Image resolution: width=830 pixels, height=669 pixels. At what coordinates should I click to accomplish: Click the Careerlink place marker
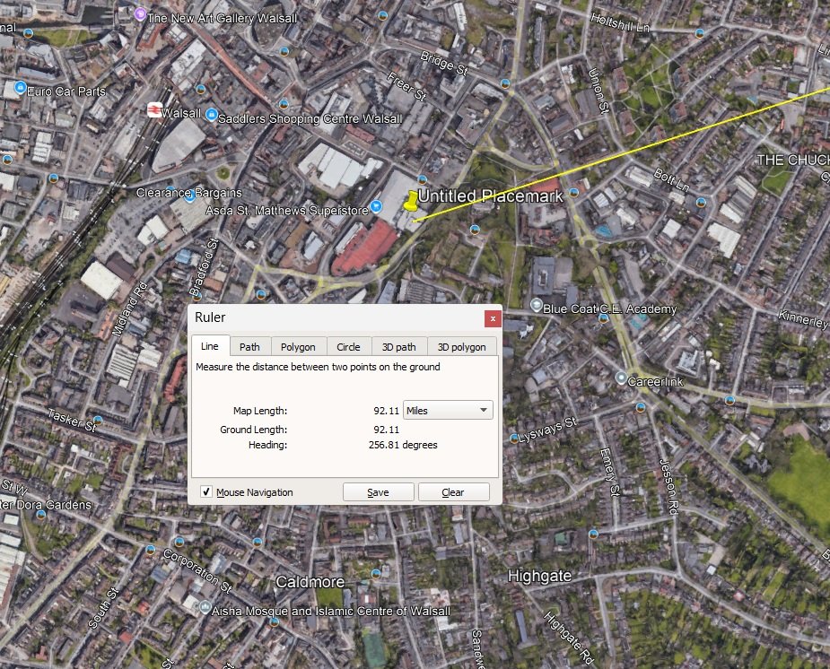point(621,378)
